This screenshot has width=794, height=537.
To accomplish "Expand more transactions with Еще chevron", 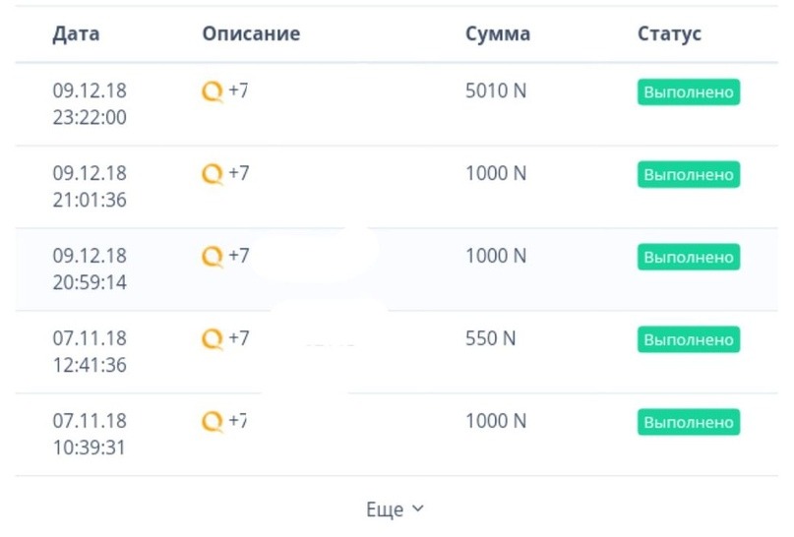I will point(417,508).
